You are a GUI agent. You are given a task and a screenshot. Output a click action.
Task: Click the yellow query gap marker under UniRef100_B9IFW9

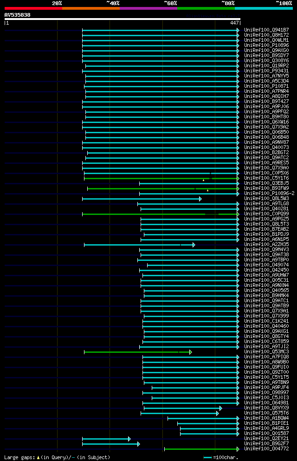click(x=208, y=190)
